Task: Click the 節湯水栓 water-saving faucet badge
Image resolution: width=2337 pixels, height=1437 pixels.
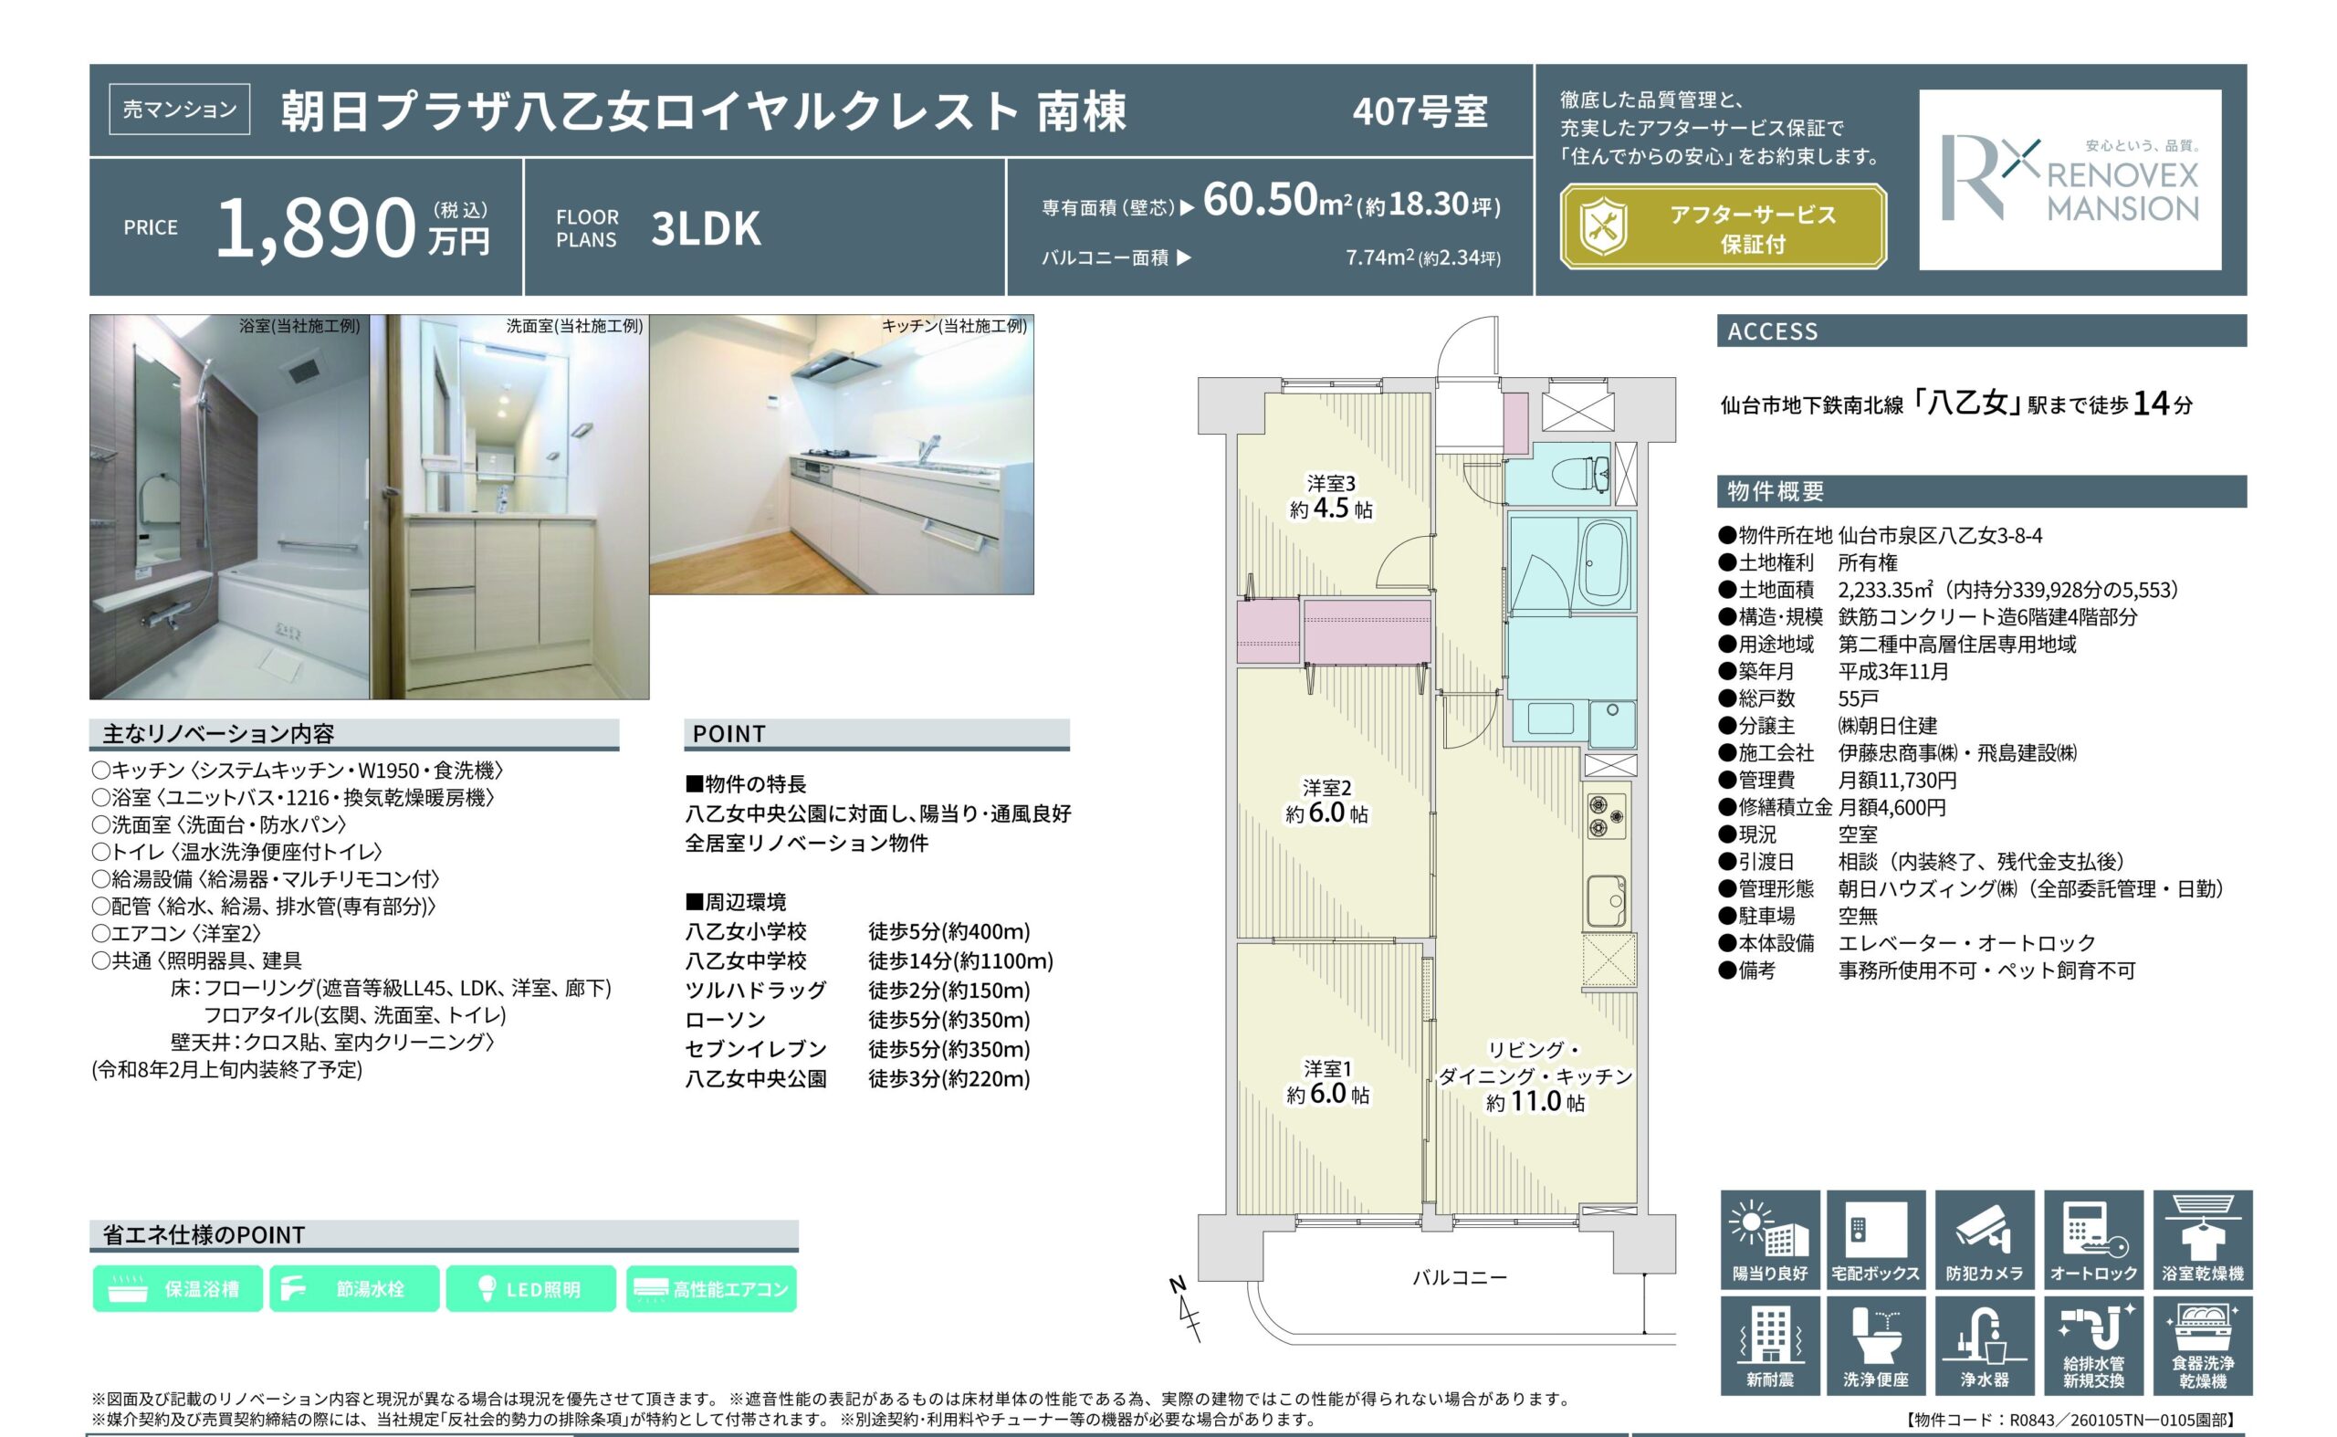Action: pos(354,1289)
